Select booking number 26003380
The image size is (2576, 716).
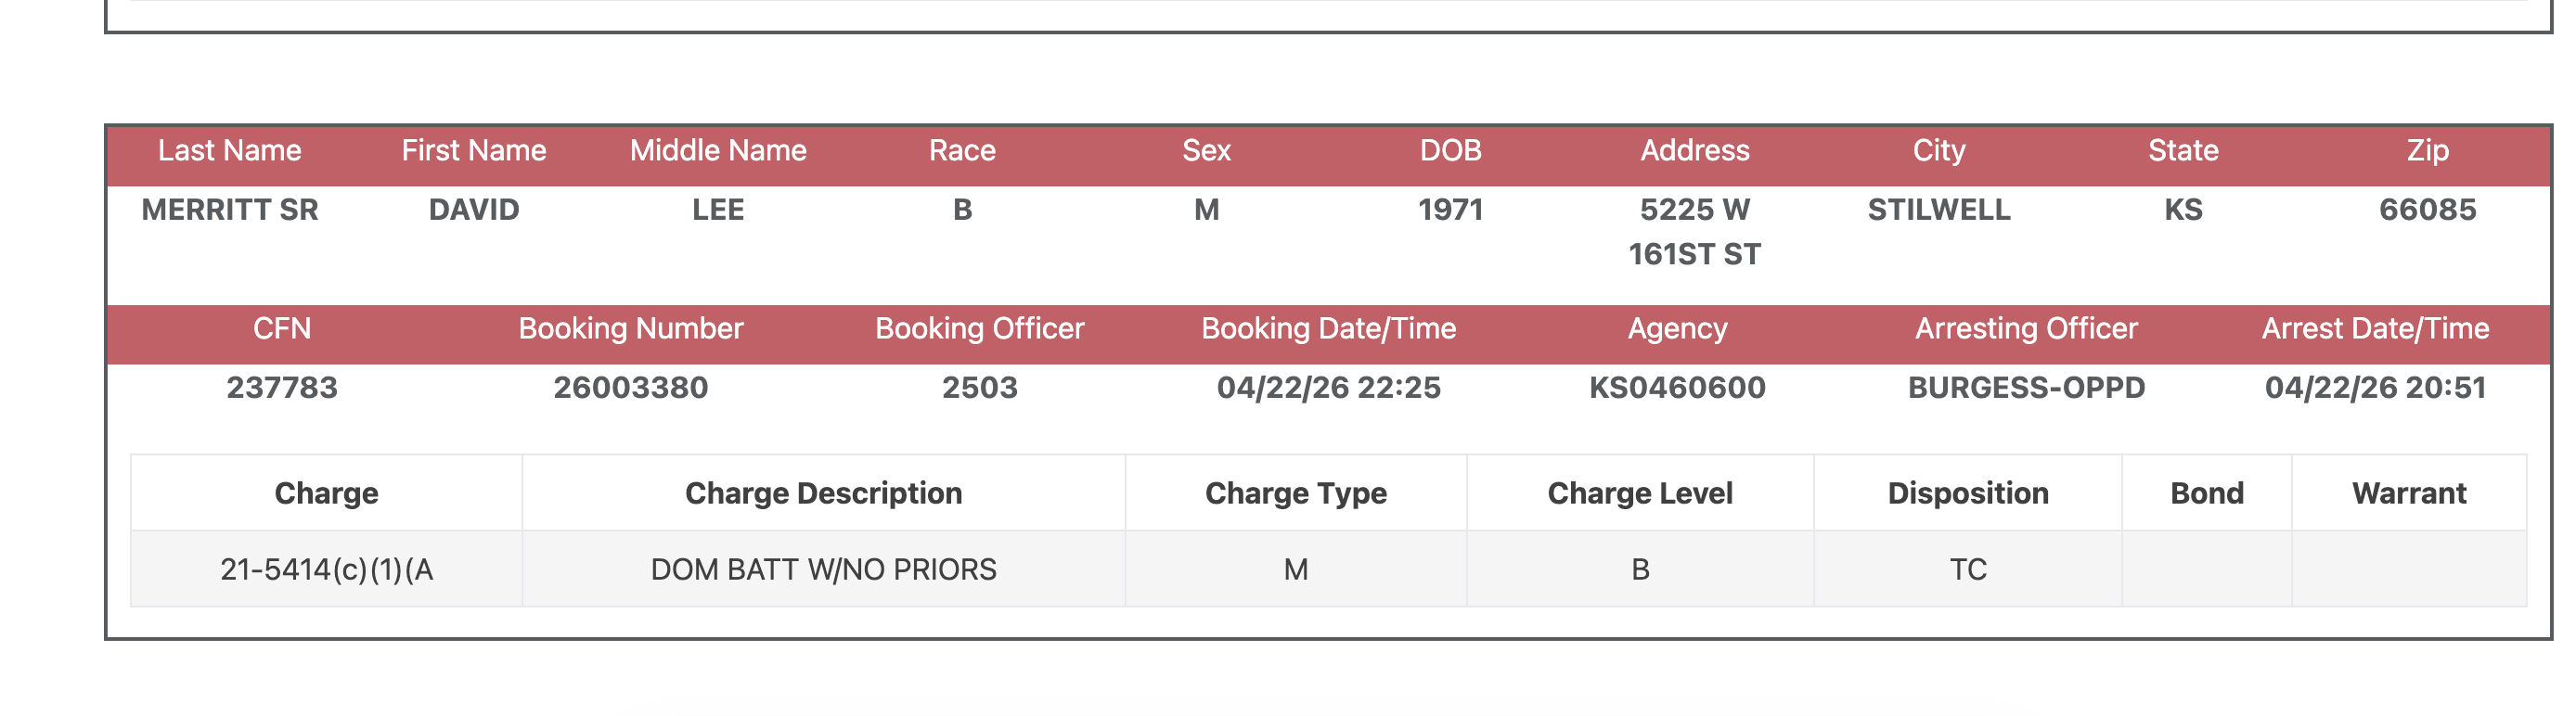point(630,388)
